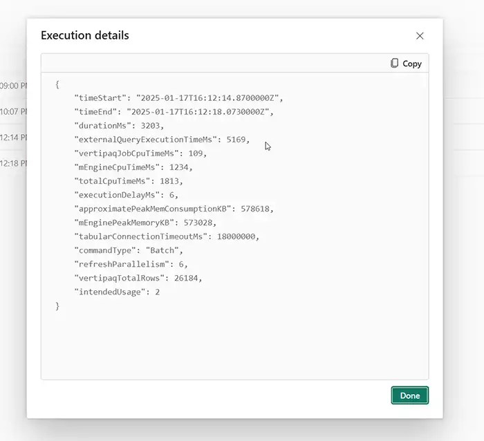Click the refreshParallelism line
484x441 pixels.
click(x=131, y=264)
